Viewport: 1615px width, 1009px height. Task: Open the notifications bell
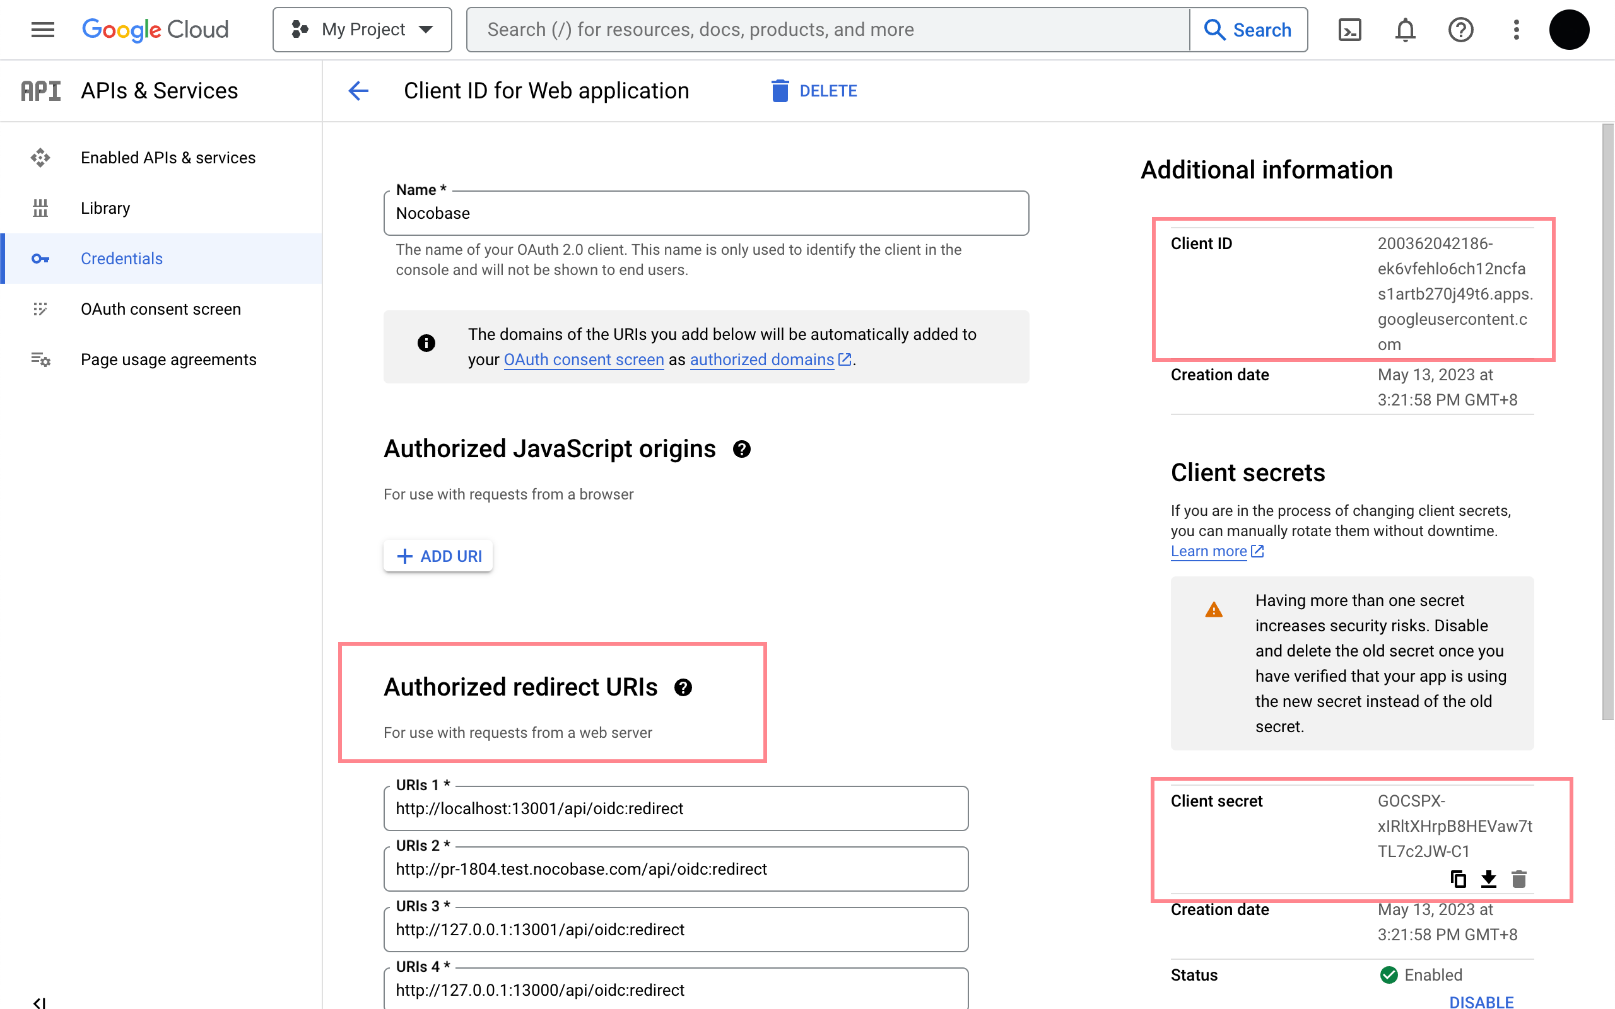[x=1405, y=30]
